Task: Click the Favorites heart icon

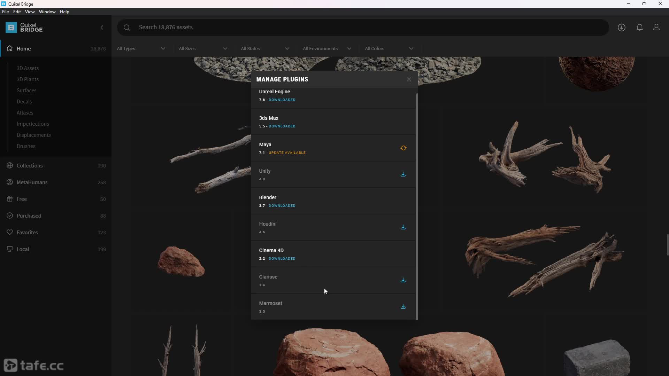Action: tap(10, 232)
